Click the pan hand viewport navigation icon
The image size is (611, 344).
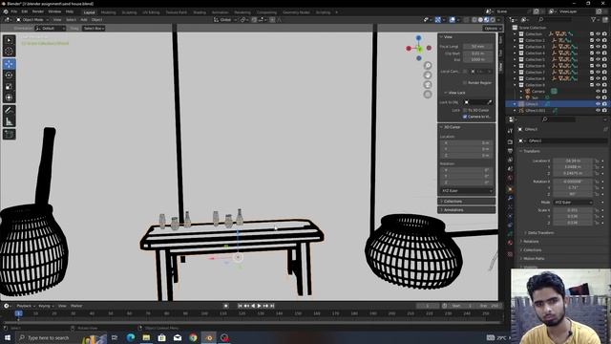click(x=428, y=75)
